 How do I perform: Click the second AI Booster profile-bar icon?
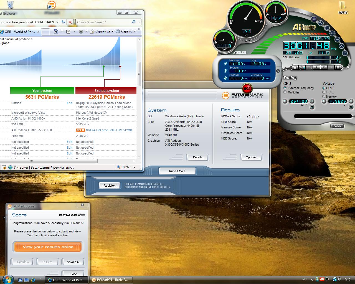(x=302, y=67)
